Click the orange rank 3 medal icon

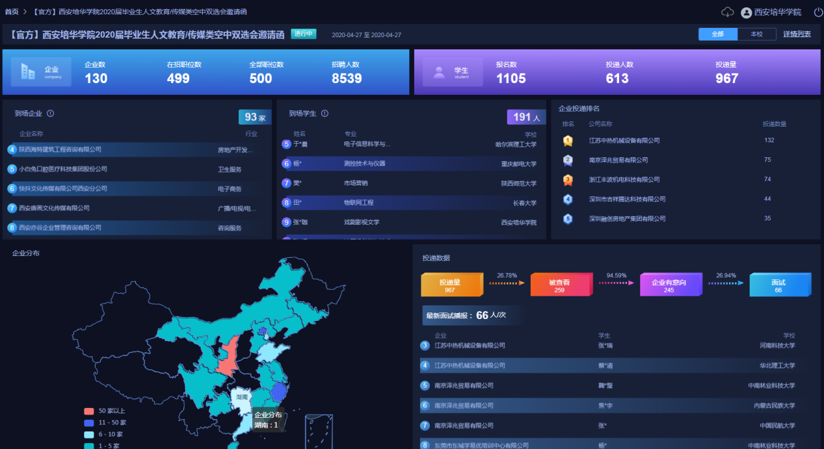pyautogui.click(x=568, y=179)
